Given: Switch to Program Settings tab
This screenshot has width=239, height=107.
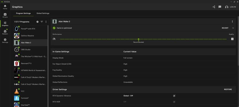Looking at the screenshot, I should coord(23,13).
